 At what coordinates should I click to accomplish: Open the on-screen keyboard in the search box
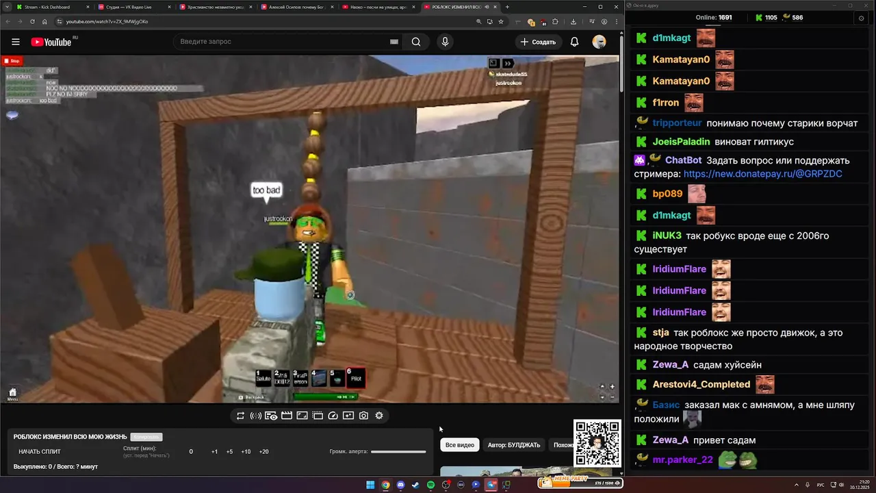click(x=394, y=42)
